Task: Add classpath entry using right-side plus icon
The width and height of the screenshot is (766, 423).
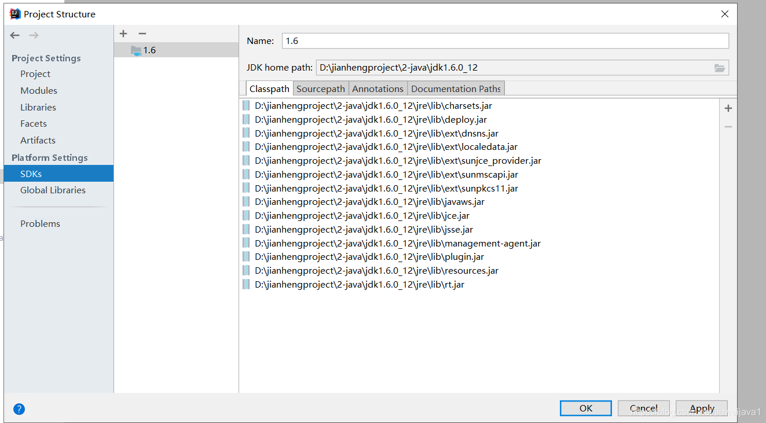Action: [x=728, y=108]
